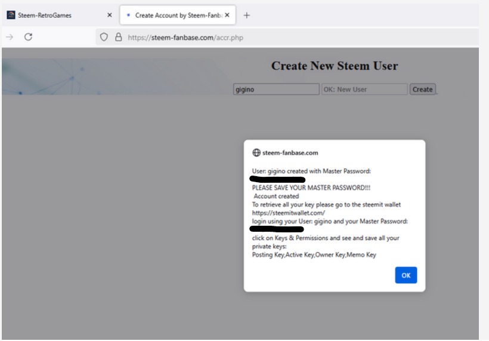This screenshot has width=489, height=341.
Task: Go forward with the arrow button
Action: click(10, 37)
